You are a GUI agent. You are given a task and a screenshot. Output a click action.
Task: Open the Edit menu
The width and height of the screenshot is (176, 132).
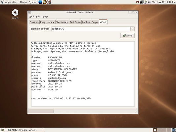pos(38,16)
